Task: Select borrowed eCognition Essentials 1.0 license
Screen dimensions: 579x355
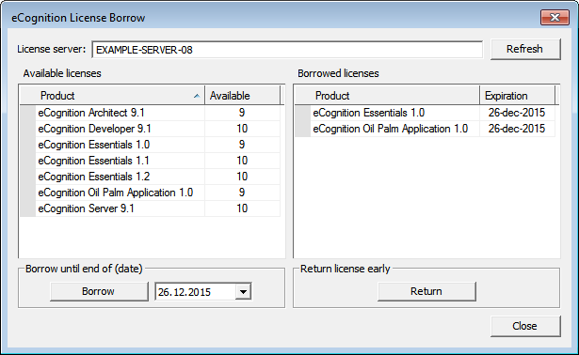Action: pyautogui.click(x=425, y=113)
